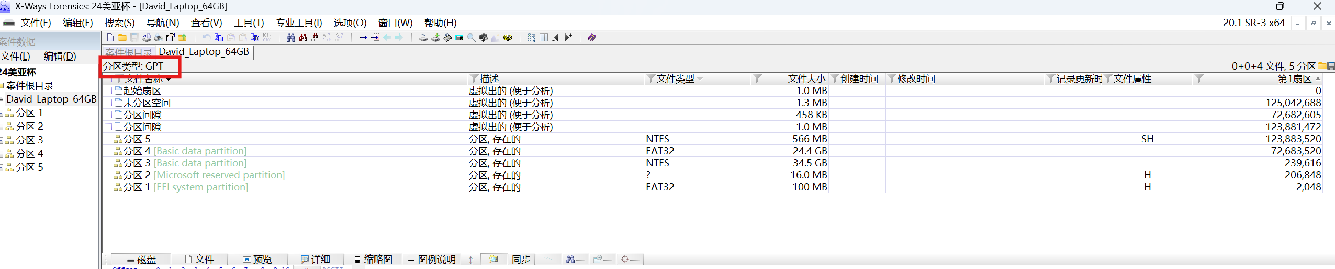The width and height of the screenshot is (1335, 269).
Task: Switch to the 缩略图 view button
Action: tap(373, 259)
